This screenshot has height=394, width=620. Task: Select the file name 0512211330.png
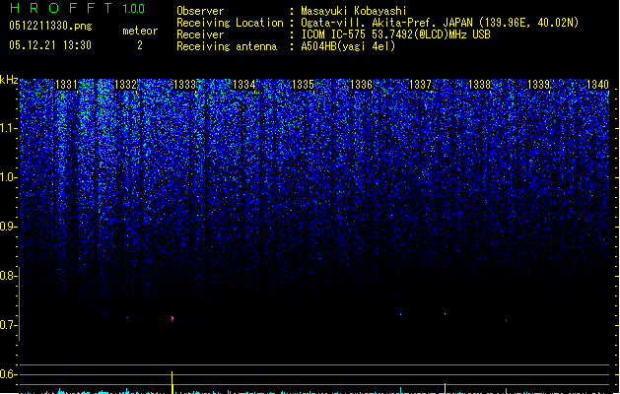[50, 27]
